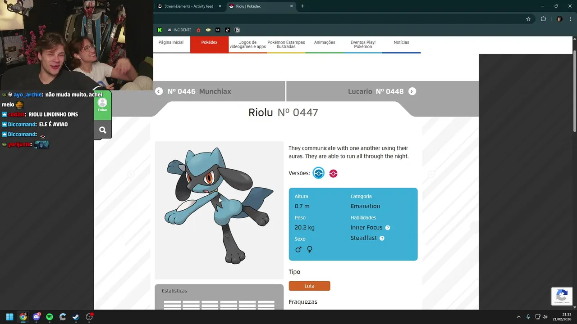
Task: Open the Chrome extensions puzzle icon
Action: tap(543, 19)
